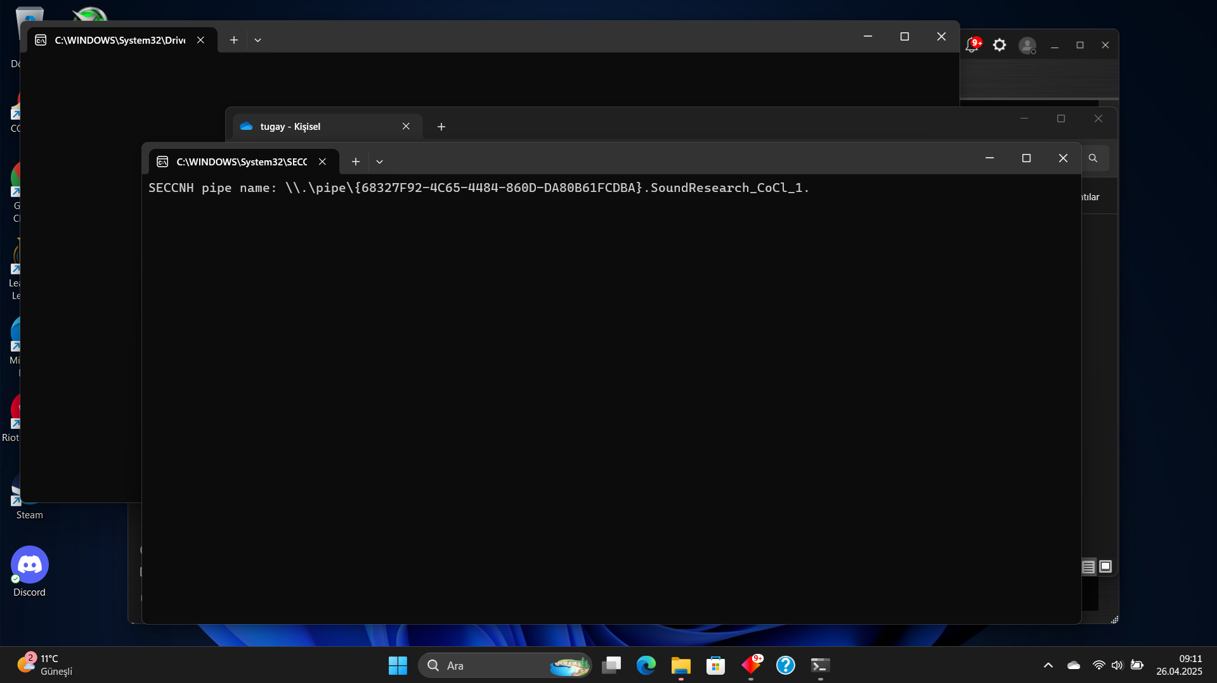The width and height of the screenshot is (1217, 683).
Task: Open the clock showing 09:11 and date
Action: 1179,665
